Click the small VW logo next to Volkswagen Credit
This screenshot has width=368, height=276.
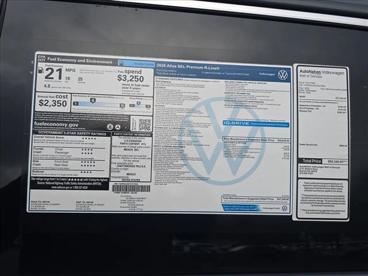pos(284,208)
